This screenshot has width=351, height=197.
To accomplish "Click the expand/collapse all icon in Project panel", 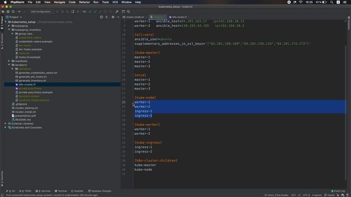I will click(x=106, y=17).
